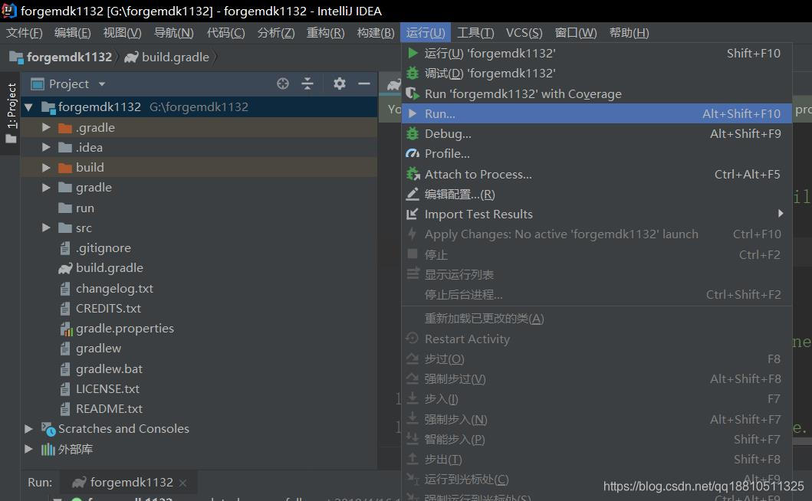Choose the Run... menu entry
Screen dimensions: 812x501
597,113
